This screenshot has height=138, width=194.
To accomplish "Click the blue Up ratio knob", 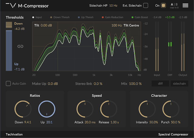I will (x=47, y=109).
